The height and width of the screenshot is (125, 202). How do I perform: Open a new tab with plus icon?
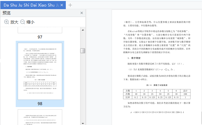click(x=70, y=5)
